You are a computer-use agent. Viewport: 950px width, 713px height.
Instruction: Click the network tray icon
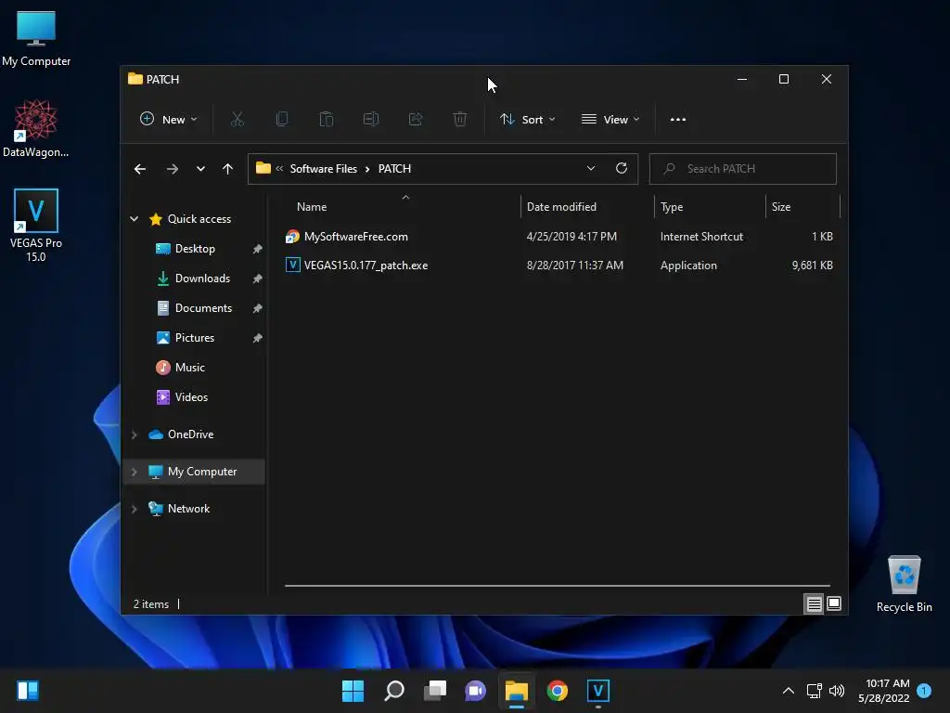(x=814, y=691)
